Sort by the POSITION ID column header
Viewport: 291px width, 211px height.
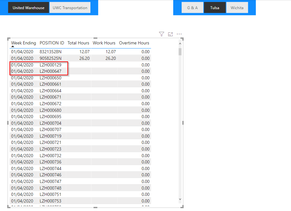tap(52, 43)
